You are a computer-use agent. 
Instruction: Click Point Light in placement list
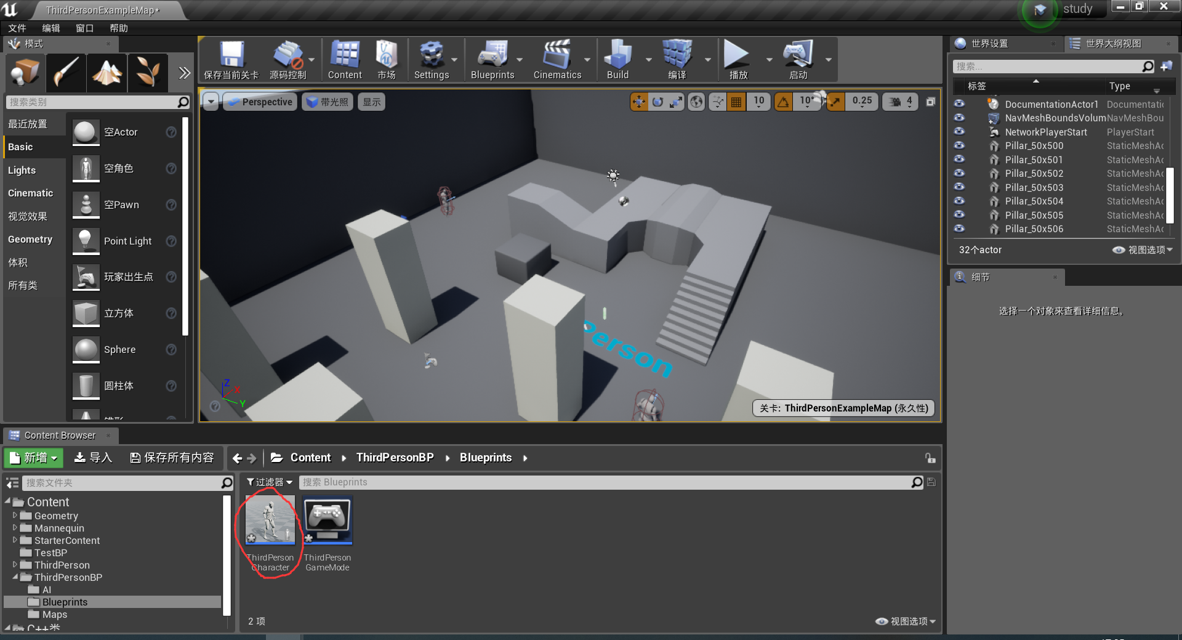point(126,241)
